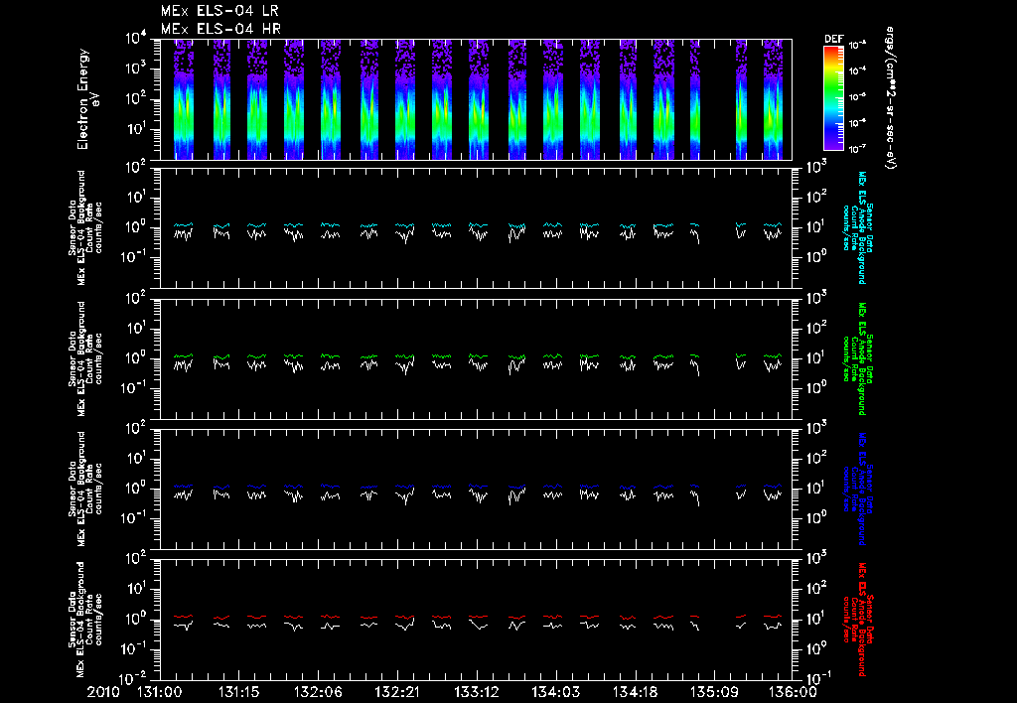The image size is (1017, 703).
Task: Click the '136:00' time axis label
Action: [x=793, y=692]
